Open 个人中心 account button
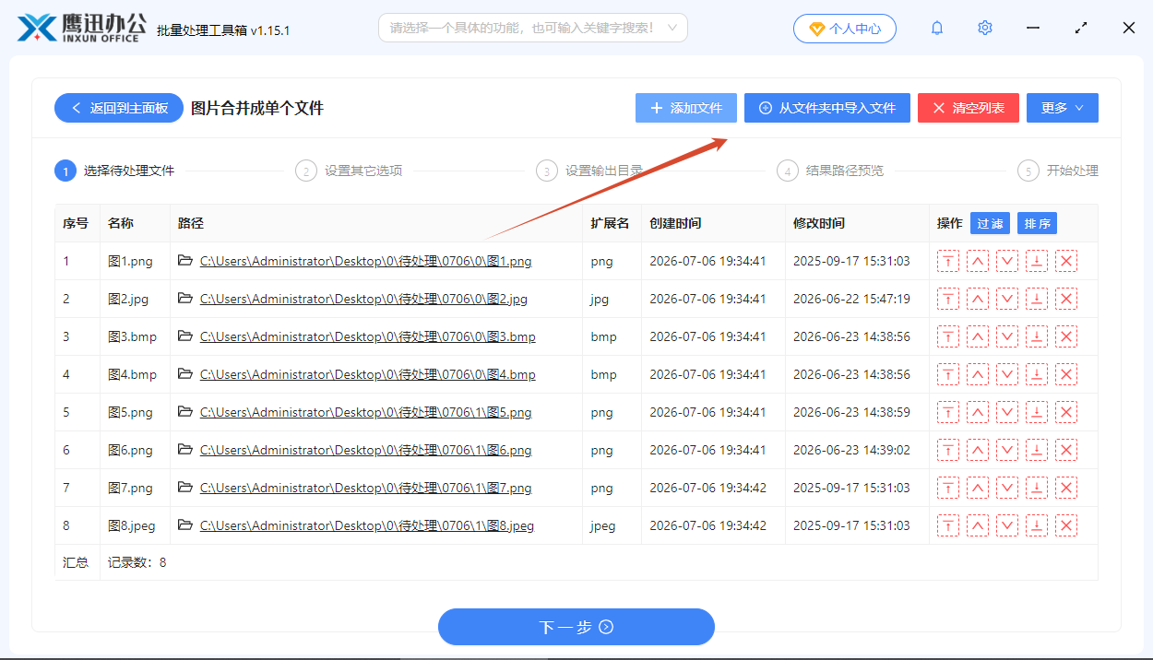The height and width of the screenshot is (660, 1153). [x=844, y=29]
